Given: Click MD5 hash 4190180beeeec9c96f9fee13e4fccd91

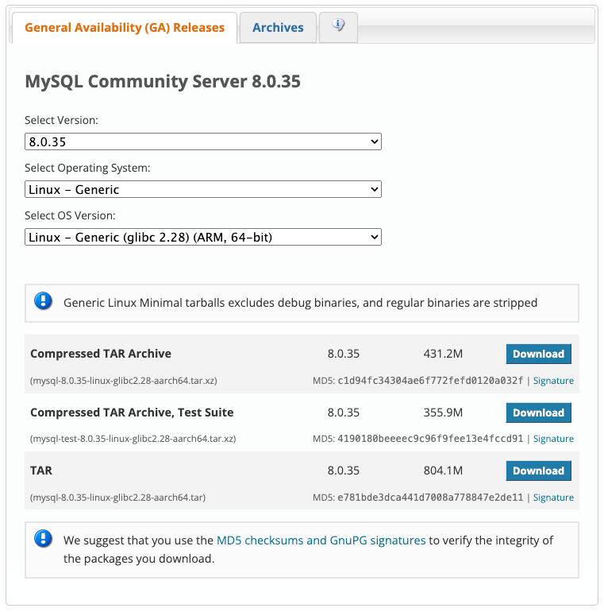Looking at the screenshot, I should pyautogui.click(x=430, y=439).
